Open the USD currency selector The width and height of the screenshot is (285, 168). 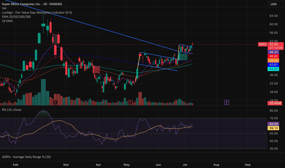click(276, 4)
